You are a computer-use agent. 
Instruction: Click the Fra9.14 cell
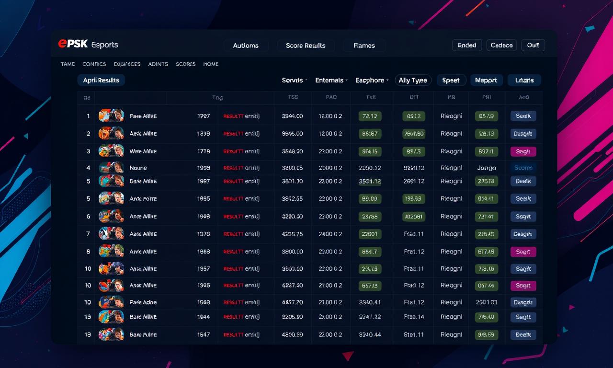414,317
